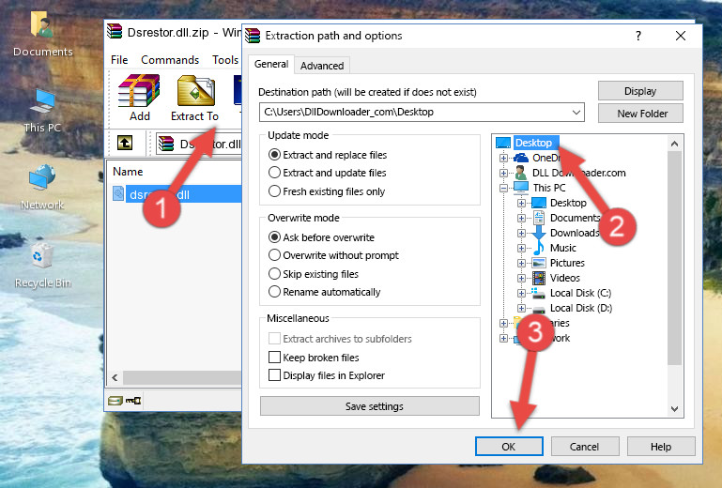Enable Display files in Explorer checkbox
Viewport: 722px width, 488px height.
point(274,375)
